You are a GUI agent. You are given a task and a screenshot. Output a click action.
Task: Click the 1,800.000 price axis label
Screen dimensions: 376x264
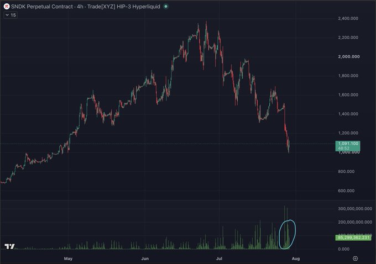pyautogui.click(x=348, y=76)
